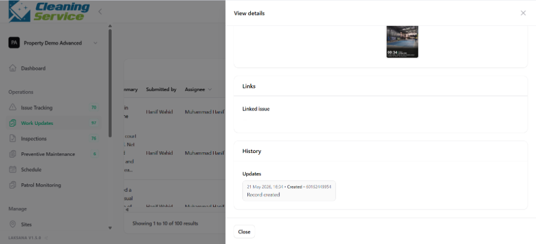Click the Issue Tracking warning triangle icon
This screenshot has height=244, width=536.
(13, 108)
